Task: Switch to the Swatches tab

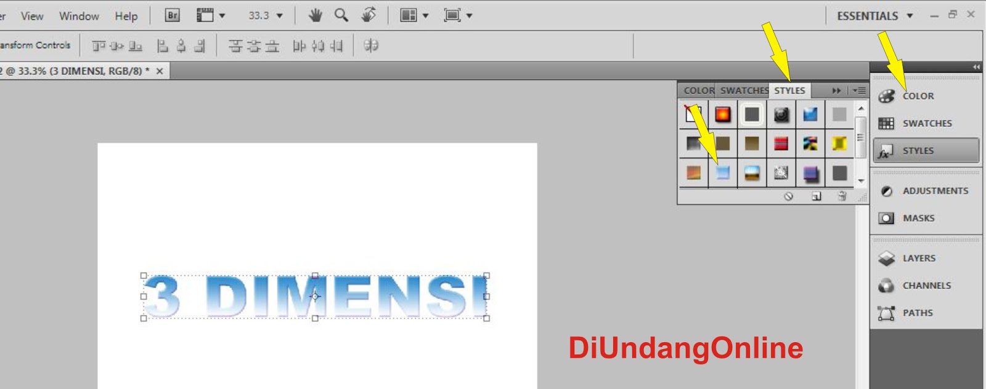Action: 743,90
